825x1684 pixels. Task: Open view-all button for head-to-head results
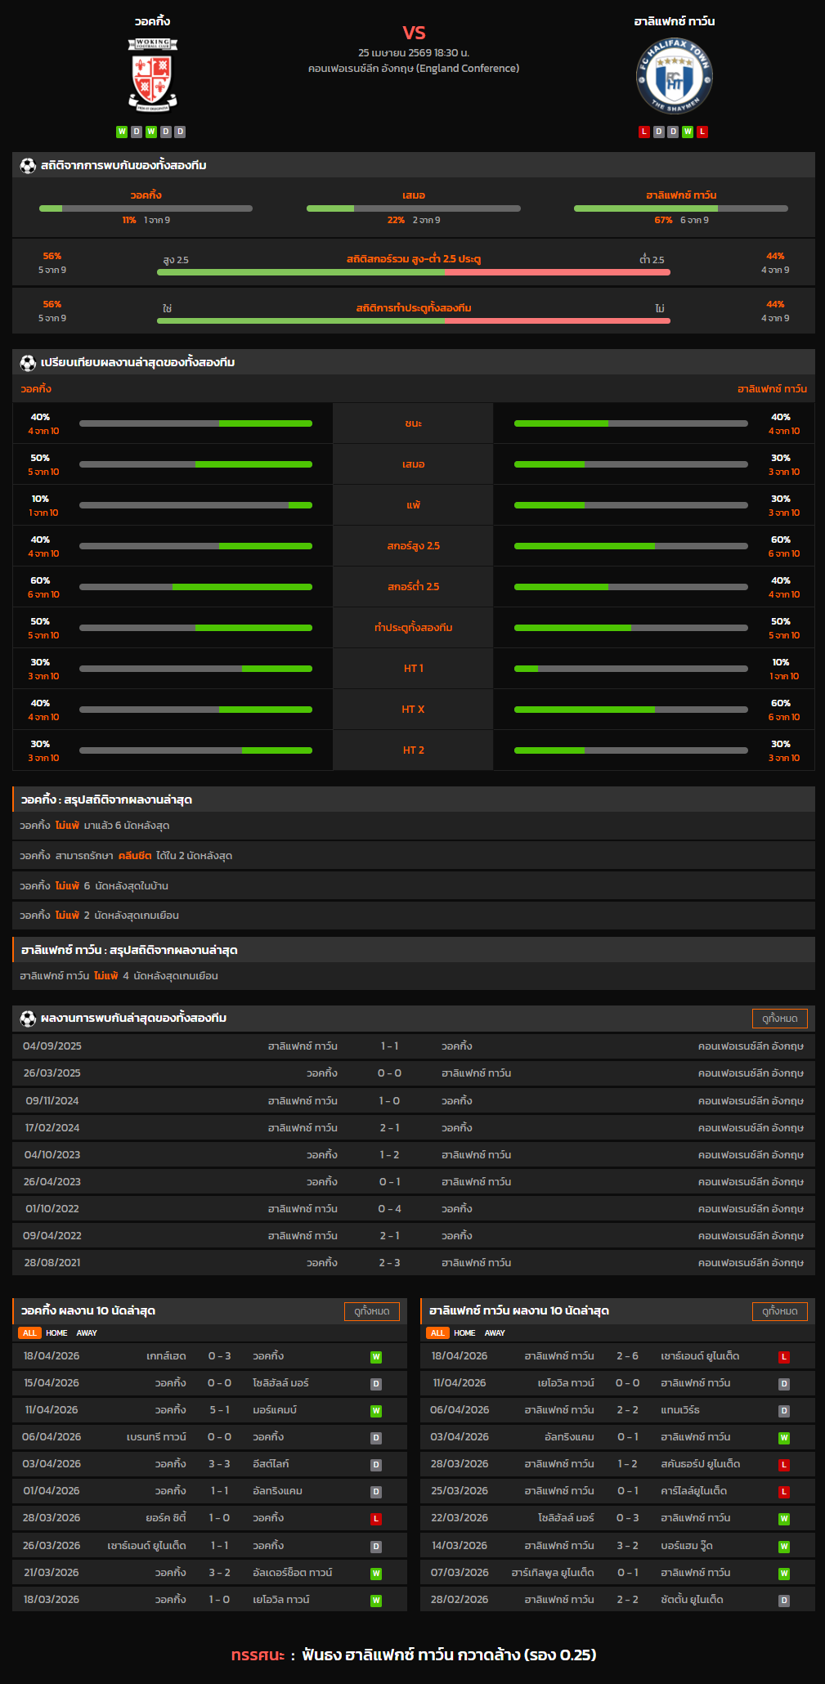tap(779, 1019)
